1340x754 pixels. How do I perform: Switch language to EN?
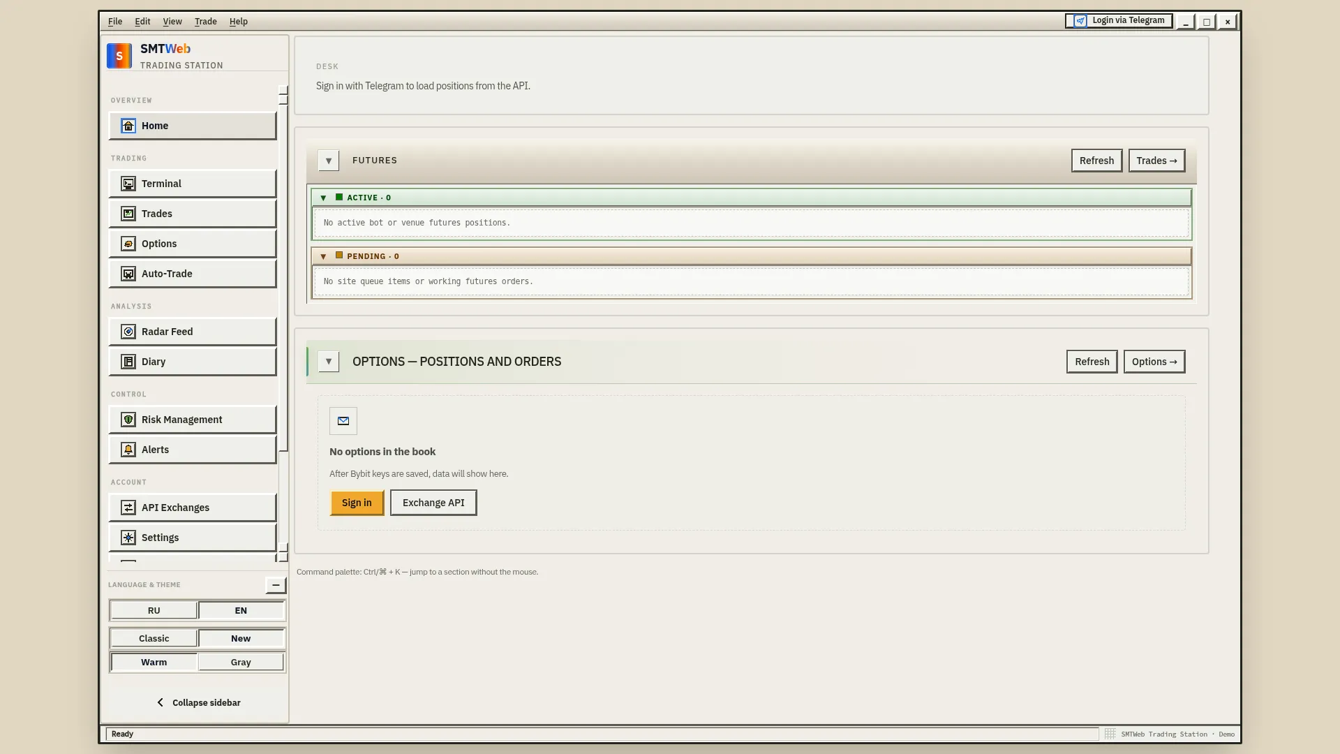(x=241, y=610)
